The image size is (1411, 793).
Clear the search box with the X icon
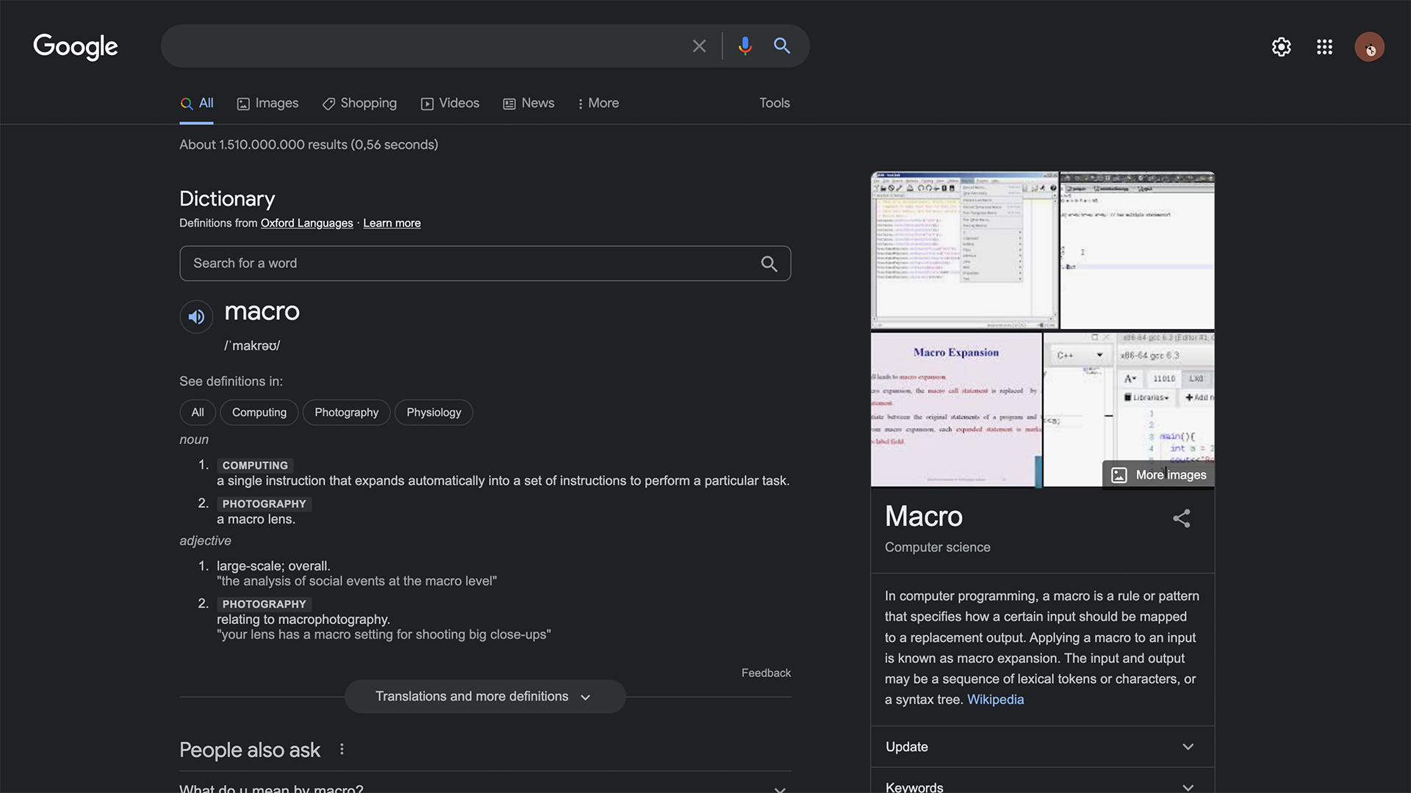(699, 46)
